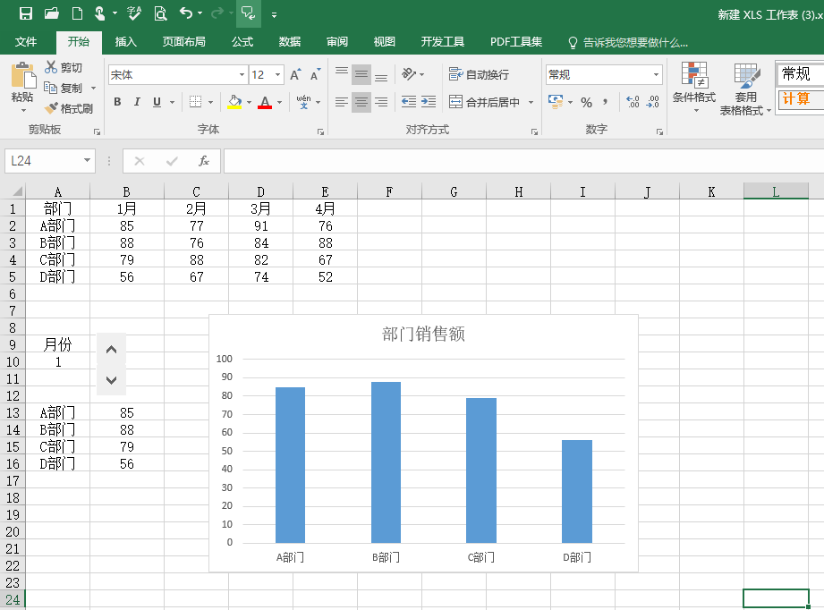Click the accounting number format icon
Image resolution: width=824 pixels, height=610 pixels.
(556, 101)
